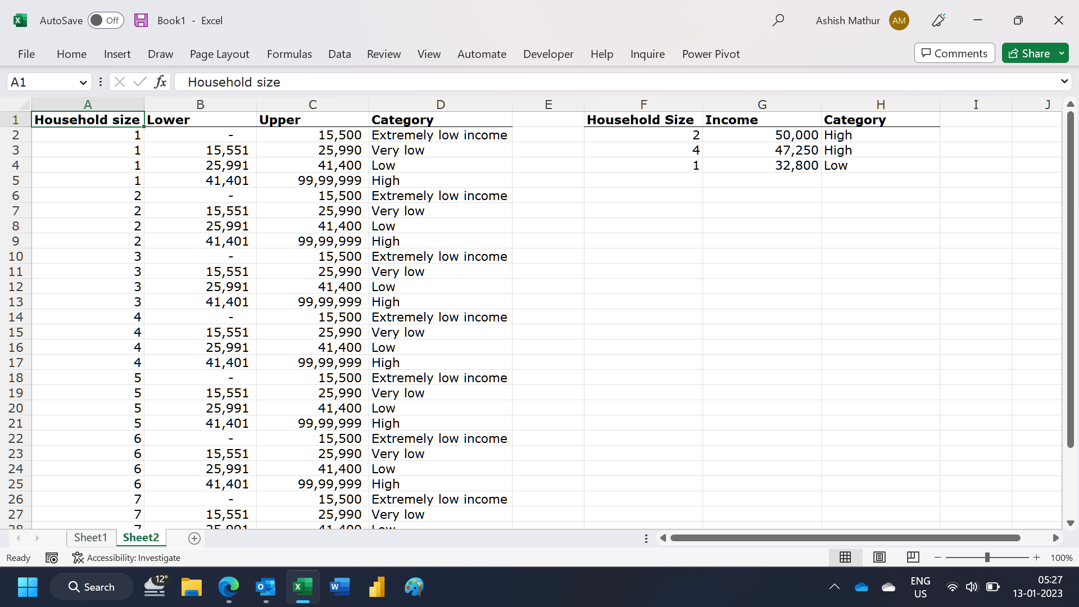Click the horizontal scrollbar right arrow
This screenshot has height=607, width=1079.
(x=1055, y=538)
